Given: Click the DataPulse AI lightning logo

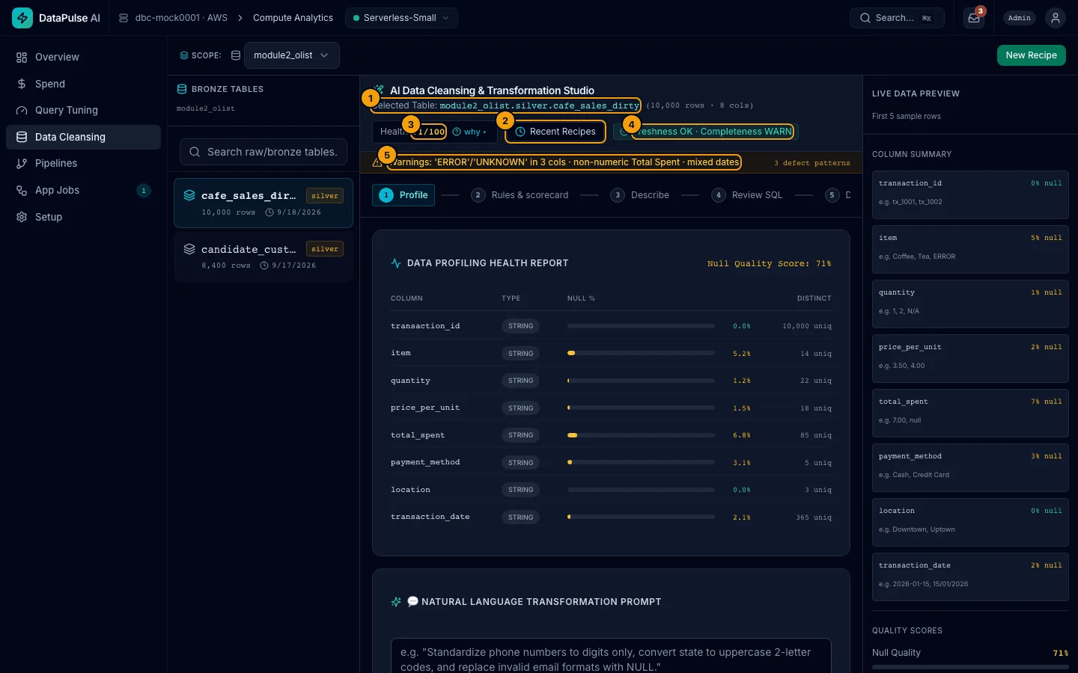Looking at the screenshot, I should click(x=22, y=18).
